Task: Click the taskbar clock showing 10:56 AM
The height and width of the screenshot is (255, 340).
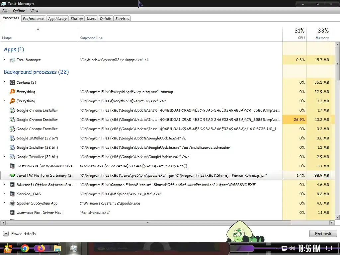Action: click(309, 248)
